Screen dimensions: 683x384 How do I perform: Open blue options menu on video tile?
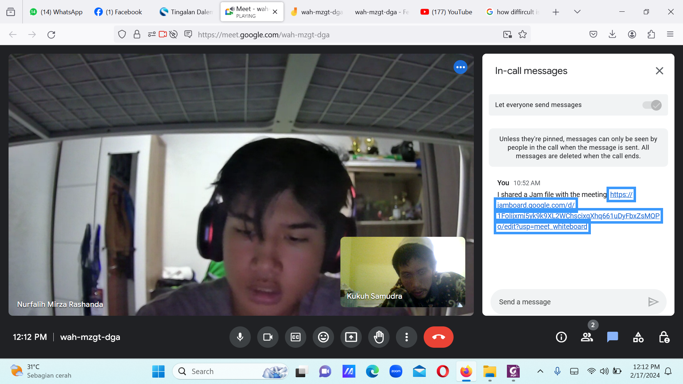[460, 67]
